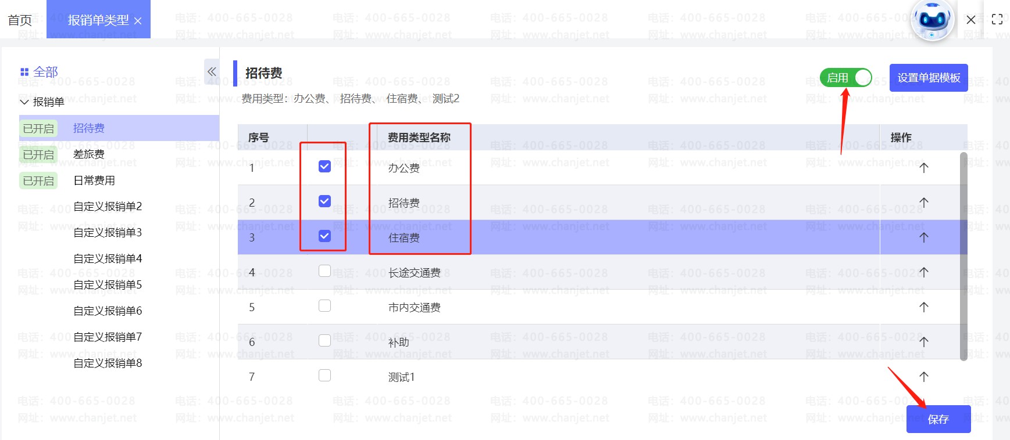
Task: Check the 长途交通费 checkbox
Action: click(324, 271)
